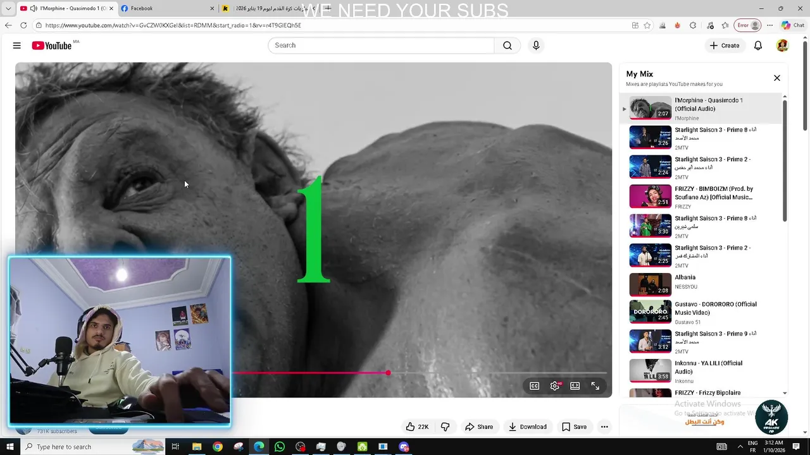This screenshot has width=810, height=455.
Task: Launch Google Chrome from the taskbar
Action: 218,447
